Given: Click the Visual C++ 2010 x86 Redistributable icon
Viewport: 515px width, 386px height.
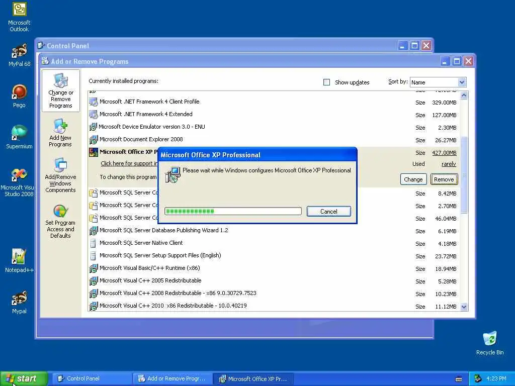Looking at the screenshot, I should coord(93,306).
